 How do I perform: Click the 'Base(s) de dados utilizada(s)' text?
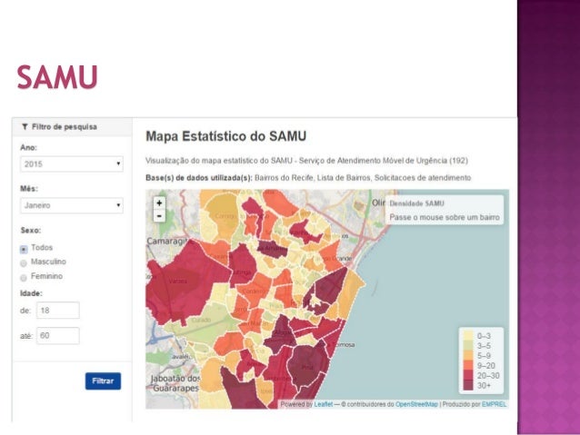[x=199, y=178]
